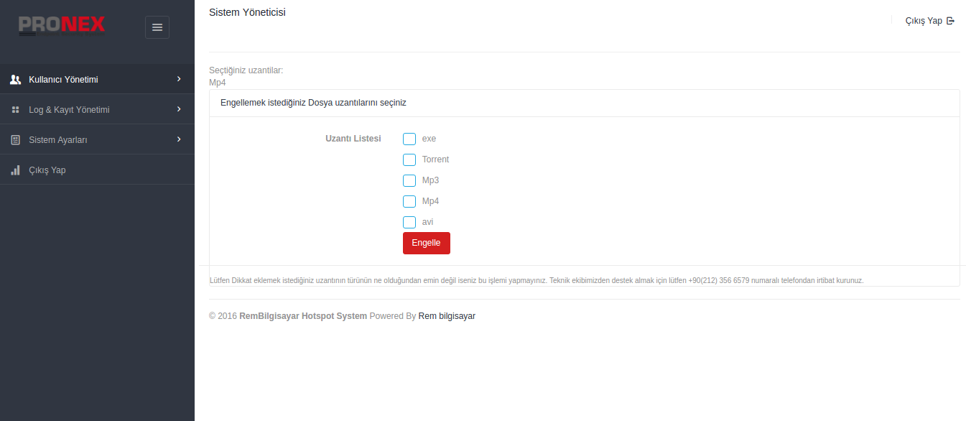
Task: Open Log & Kayıt Yönetimi menu item
Action: coord(97,110)
